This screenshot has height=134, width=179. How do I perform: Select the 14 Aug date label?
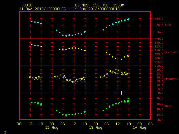(x=140, y=128)
